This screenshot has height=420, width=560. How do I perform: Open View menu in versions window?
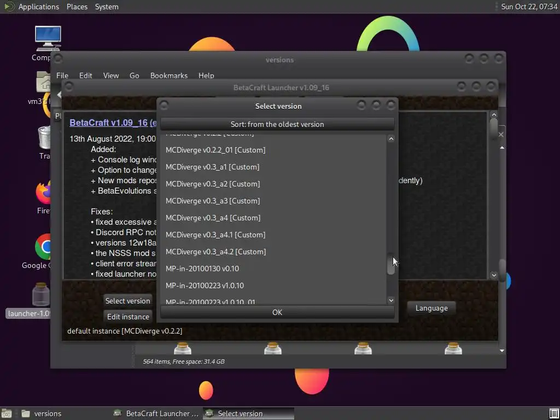point(110,75)
